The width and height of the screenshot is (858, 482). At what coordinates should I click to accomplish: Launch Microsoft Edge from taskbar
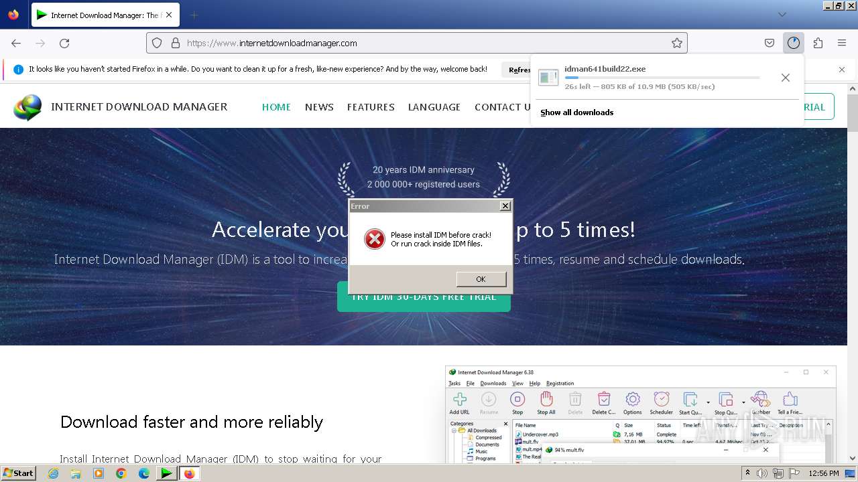coord(144,473)
